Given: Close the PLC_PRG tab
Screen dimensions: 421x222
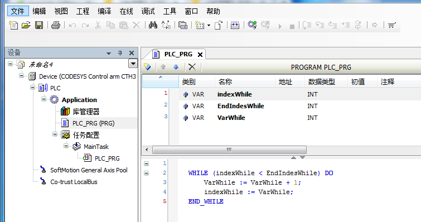Looking at the screenshot, I should pos(200,55).
